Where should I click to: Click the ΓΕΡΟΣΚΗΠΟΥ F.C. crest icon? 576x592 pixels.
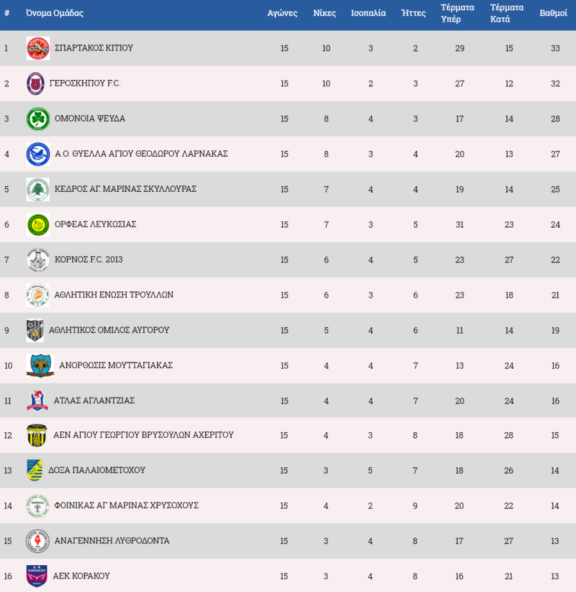(36, 84)
